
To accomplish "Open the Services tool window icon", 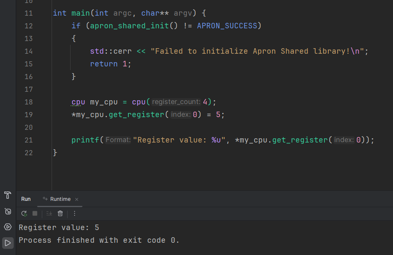I will pos(8,227).
